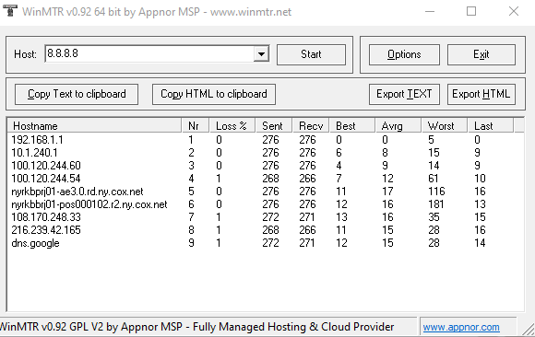Click Export HTML button
This screenshot has height=337, width=535.
click(481, 94)
